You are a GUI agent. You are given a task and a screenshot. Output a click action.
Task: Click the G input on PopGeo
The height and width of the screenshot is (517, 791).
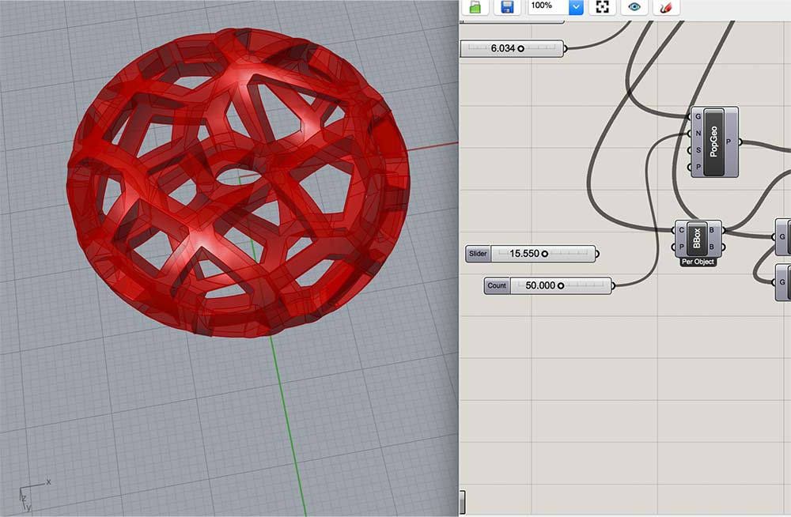coord(698,116)
